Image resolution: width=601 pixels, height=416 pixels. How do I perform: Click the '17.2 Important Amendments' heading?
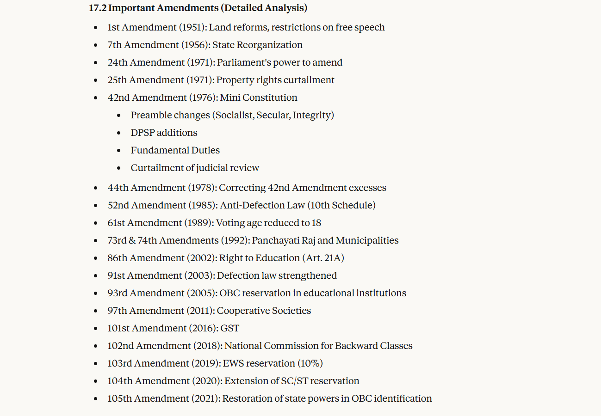[198, 8]
